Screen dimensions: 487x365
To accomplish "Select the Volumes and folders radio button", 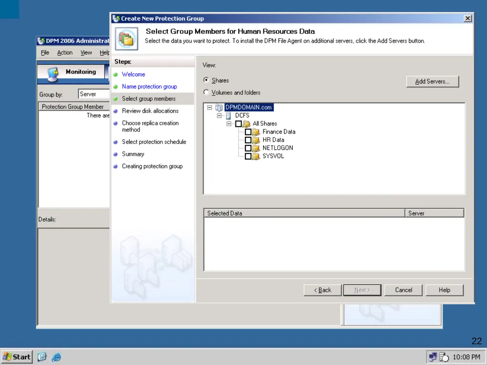I will click(206, 92).
